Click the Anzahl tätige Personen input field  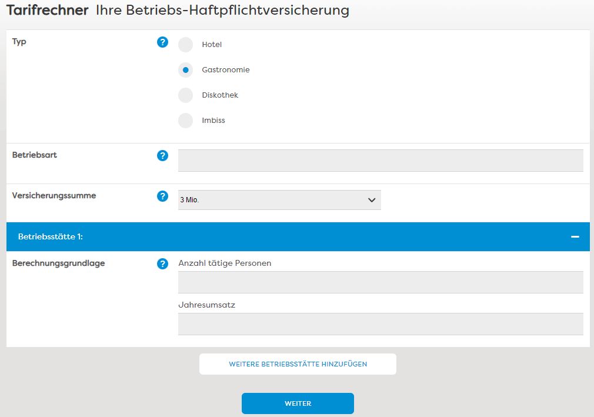(x=381, y=282)
